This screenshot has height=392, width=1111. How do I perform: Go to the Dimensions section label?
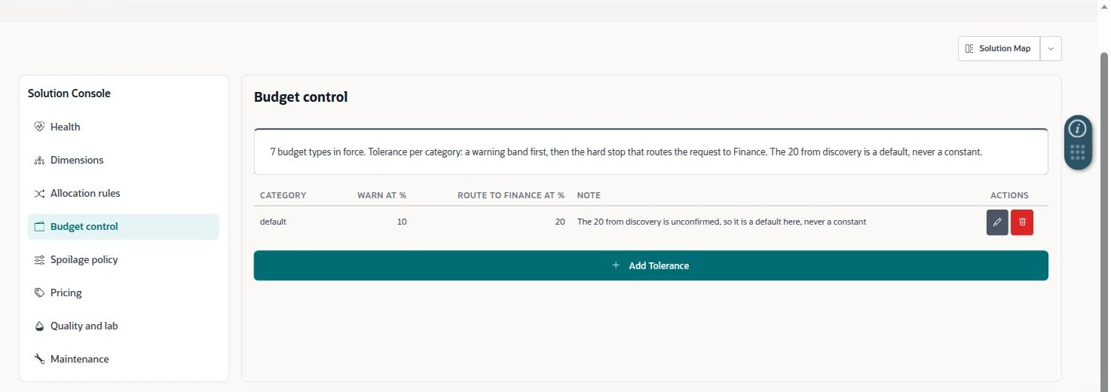click(x=77, y=160)
